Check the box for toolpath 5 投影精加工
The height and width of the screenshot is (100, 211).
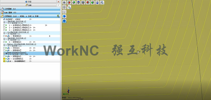pos(4,42)
